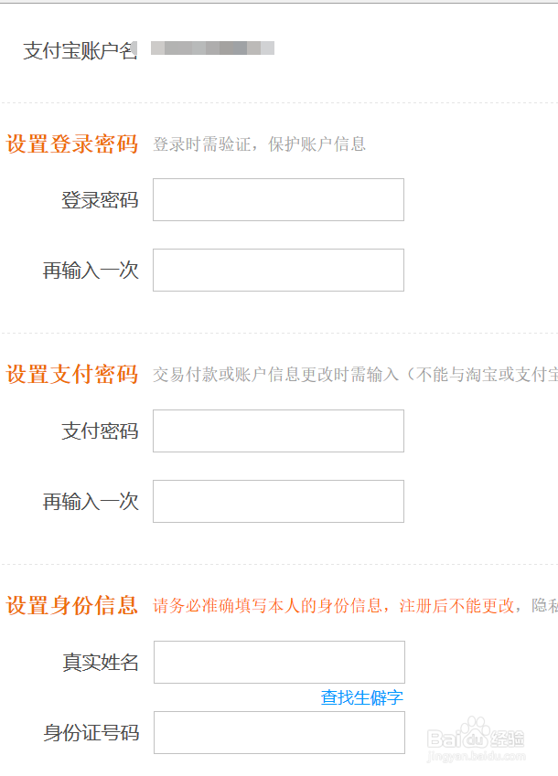Viewport: 558px width, 776px height.
Task: Click the 设置支付密码 section heading
Action: (x=71, y=374)
